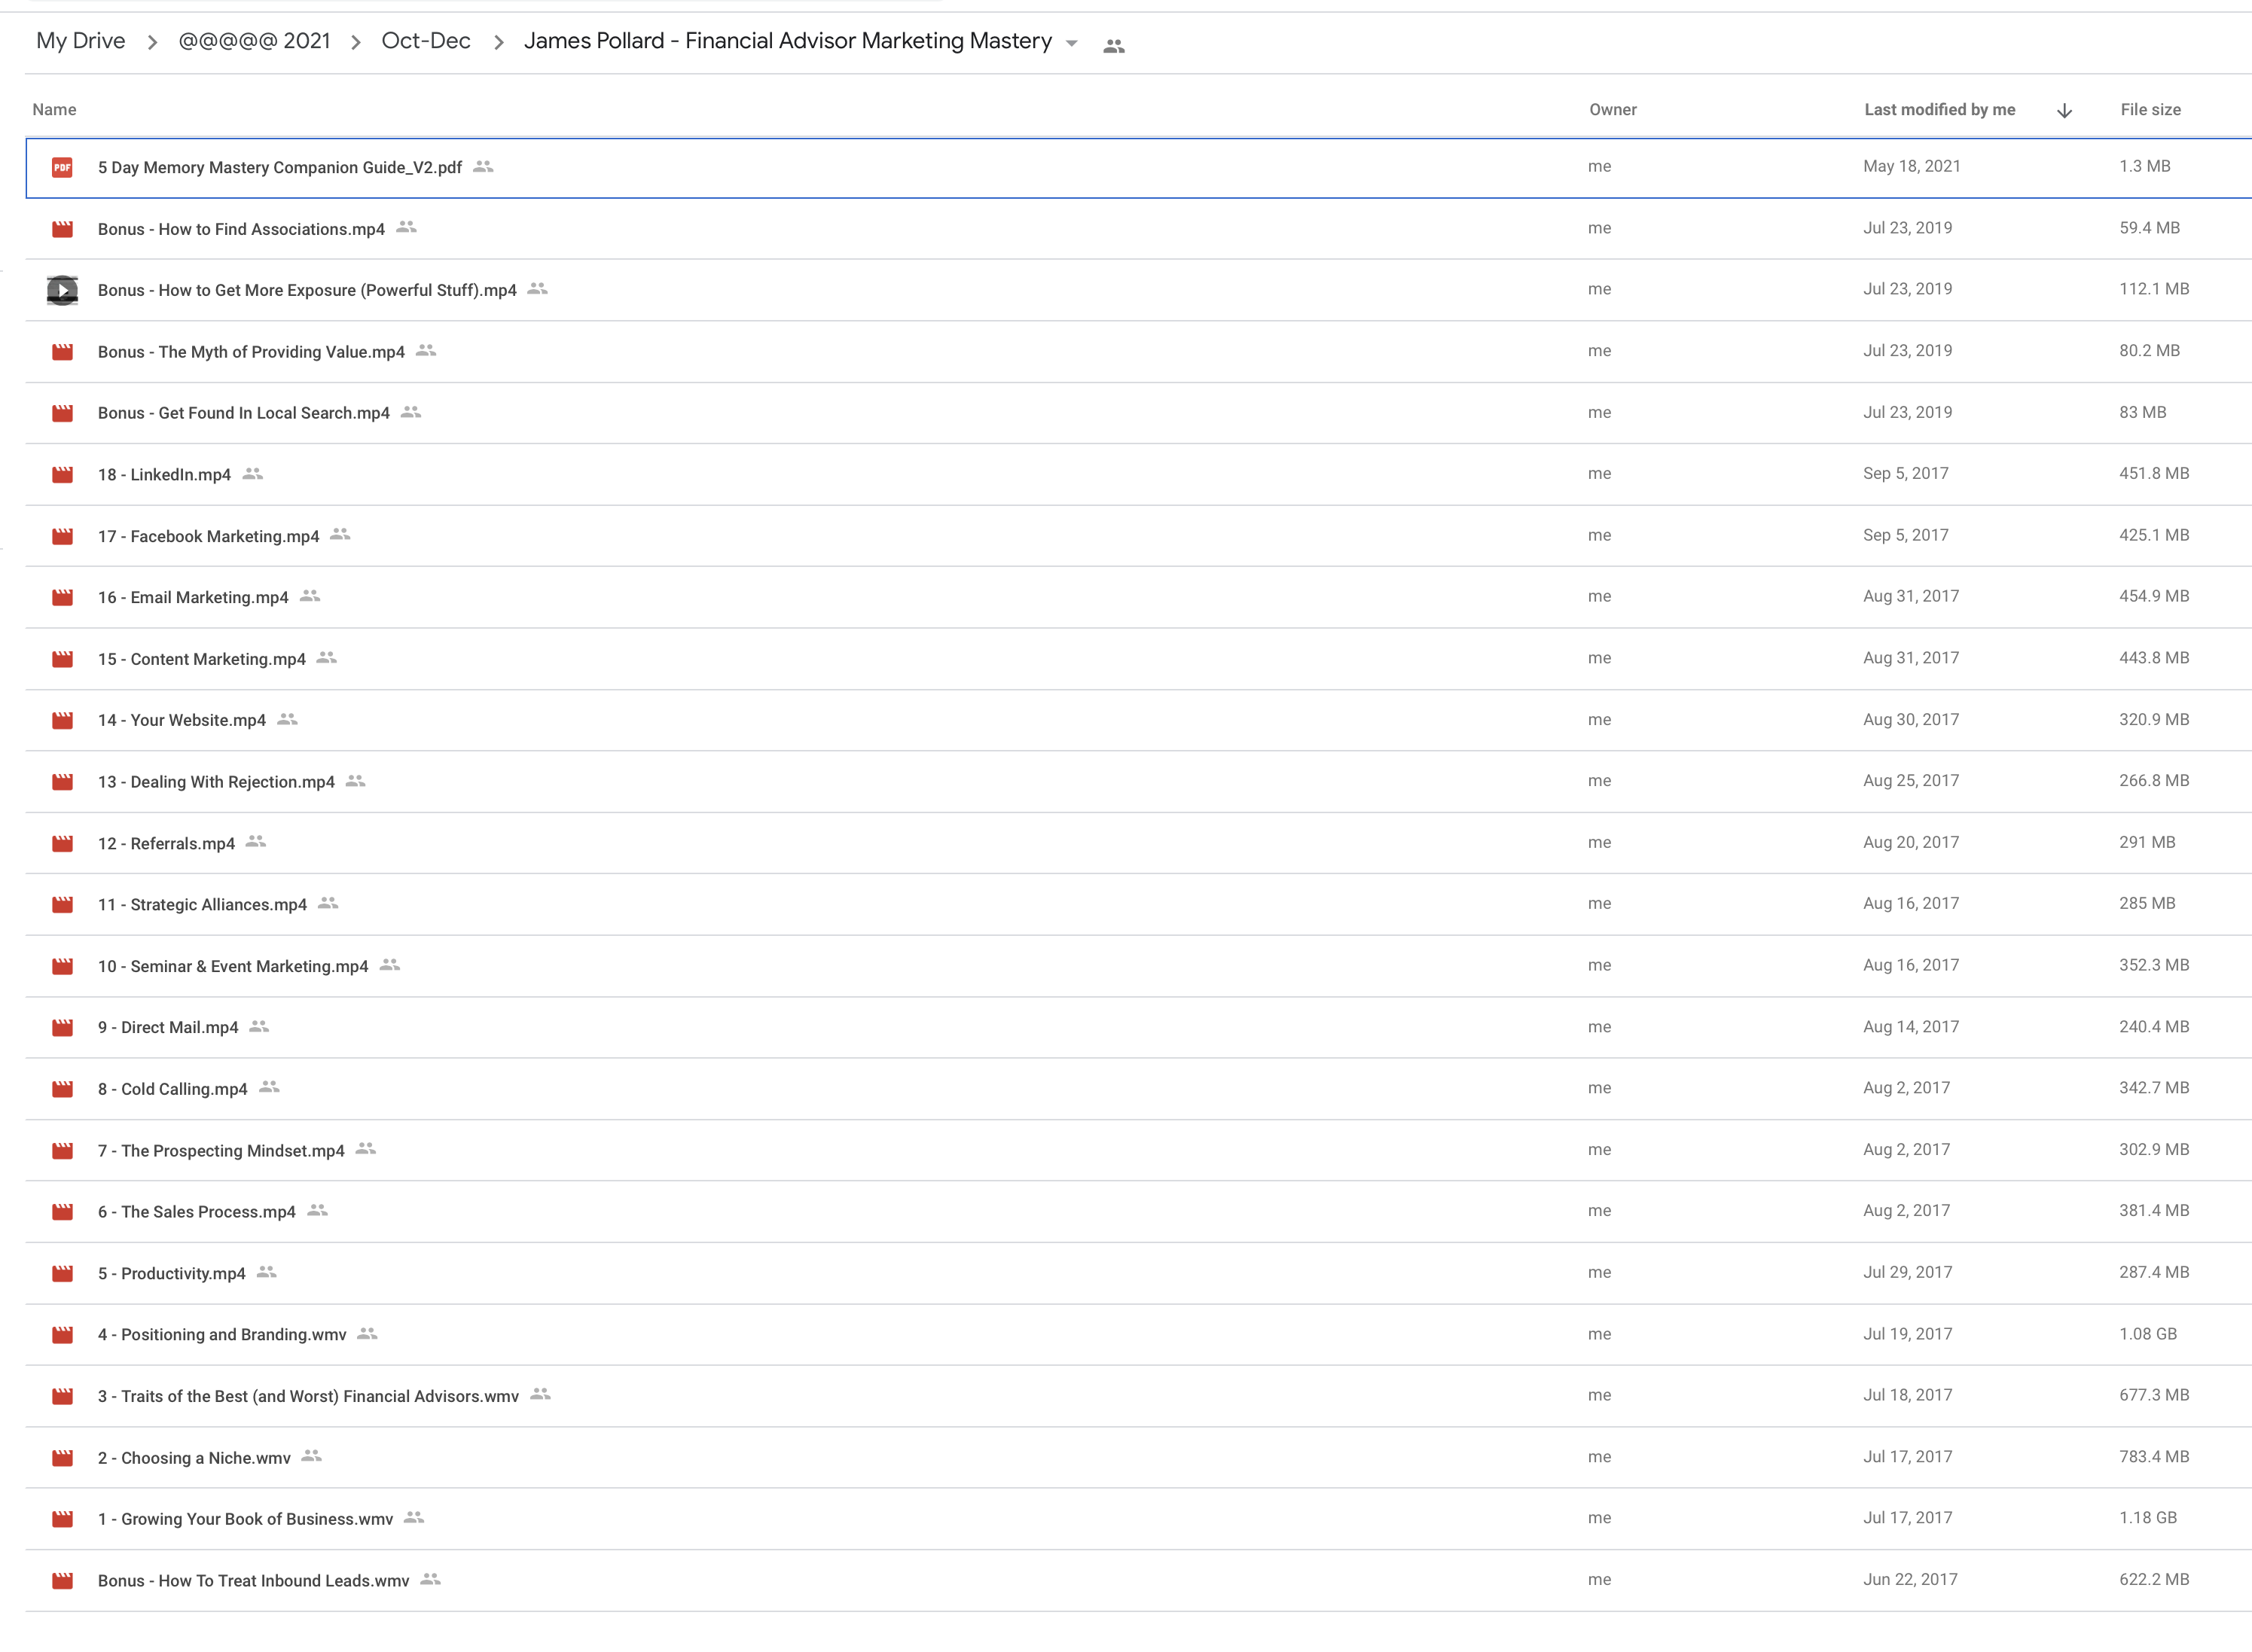The image size is (2252, 1652).
Task: Click the 1.18 GB file size cell
Action: coord(2147,1518)
